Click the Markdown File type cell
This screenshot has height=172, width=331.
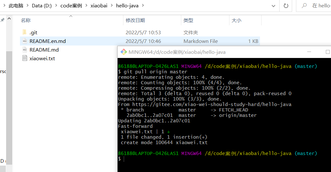(x=201, y=41)
